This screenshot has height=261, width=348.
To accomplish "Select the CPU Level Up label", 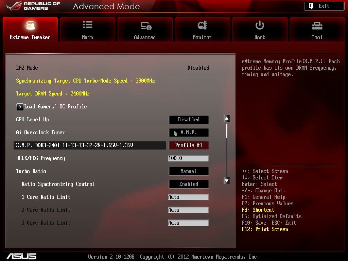I will coord(32,120).
